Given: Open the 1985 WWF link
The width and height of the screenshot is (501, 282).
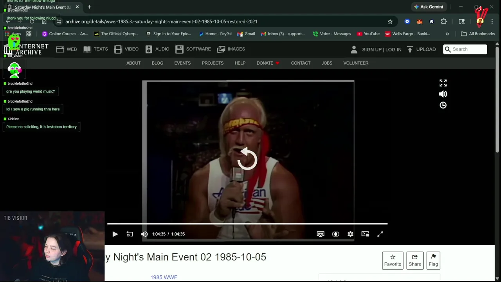Looking at the screenshot, I should [164, 277].
